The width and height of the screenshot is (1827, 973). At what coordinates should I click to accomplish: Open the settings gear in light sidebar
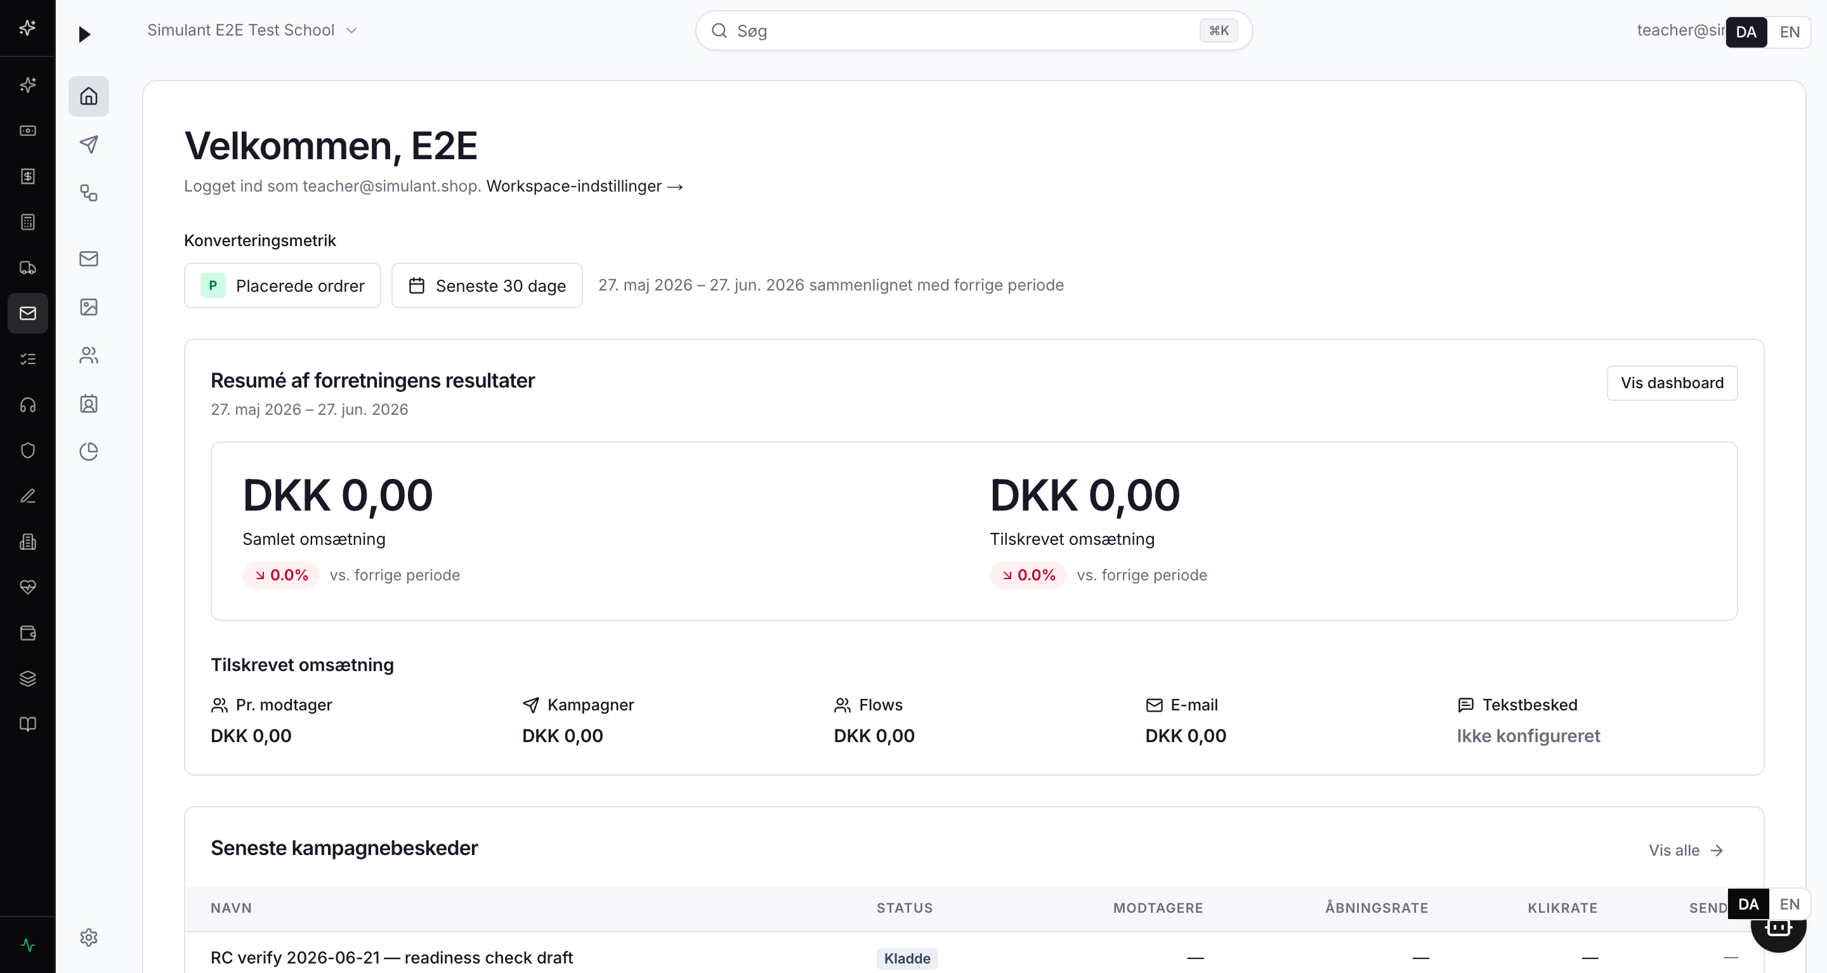pos(89,937)
